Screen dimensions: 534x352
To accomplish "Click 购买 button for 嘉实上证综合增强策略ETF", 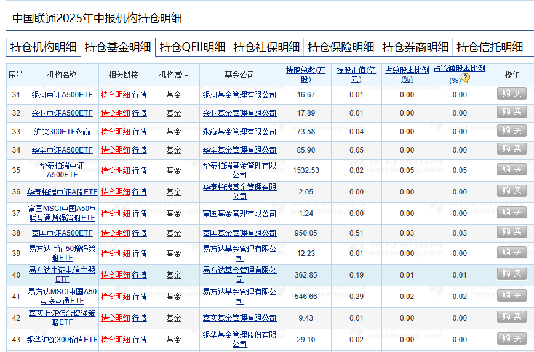I will point(512,316).
